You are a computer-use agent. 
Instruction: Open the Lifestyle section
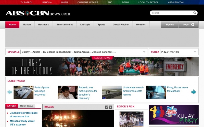(x=85, y=25)
